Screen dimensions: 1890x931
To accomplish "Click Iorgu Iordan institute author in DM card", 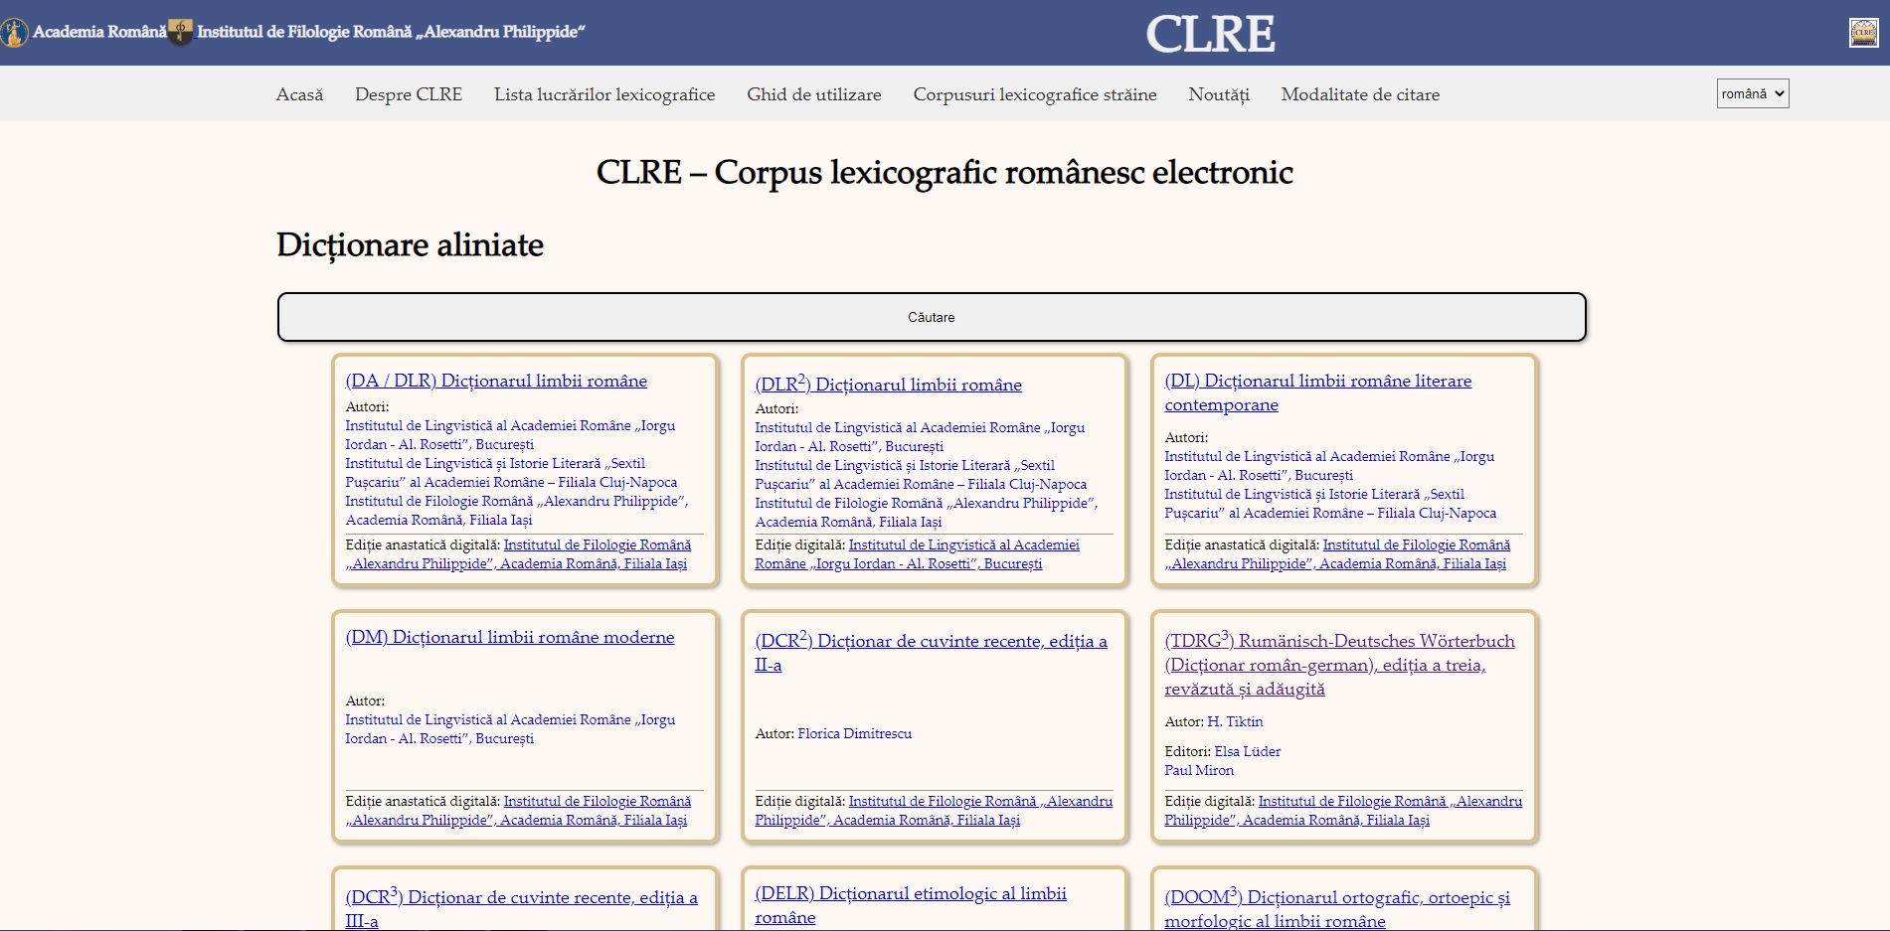I will (510, 729).
